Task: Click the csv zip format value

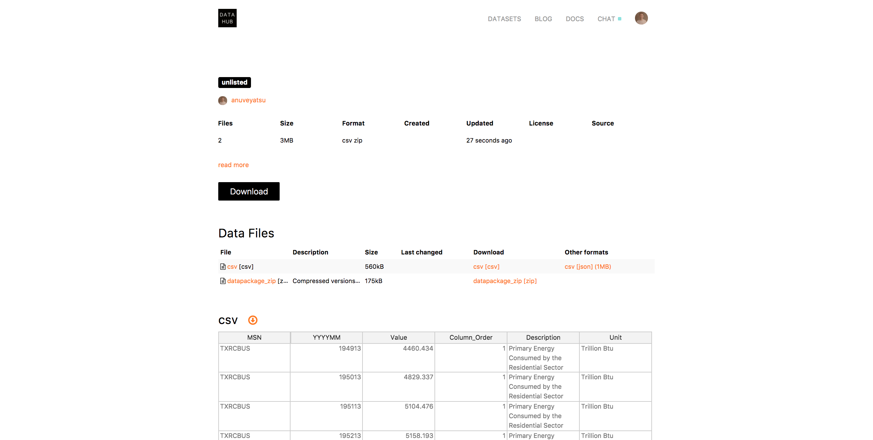Action: point(352,141)
